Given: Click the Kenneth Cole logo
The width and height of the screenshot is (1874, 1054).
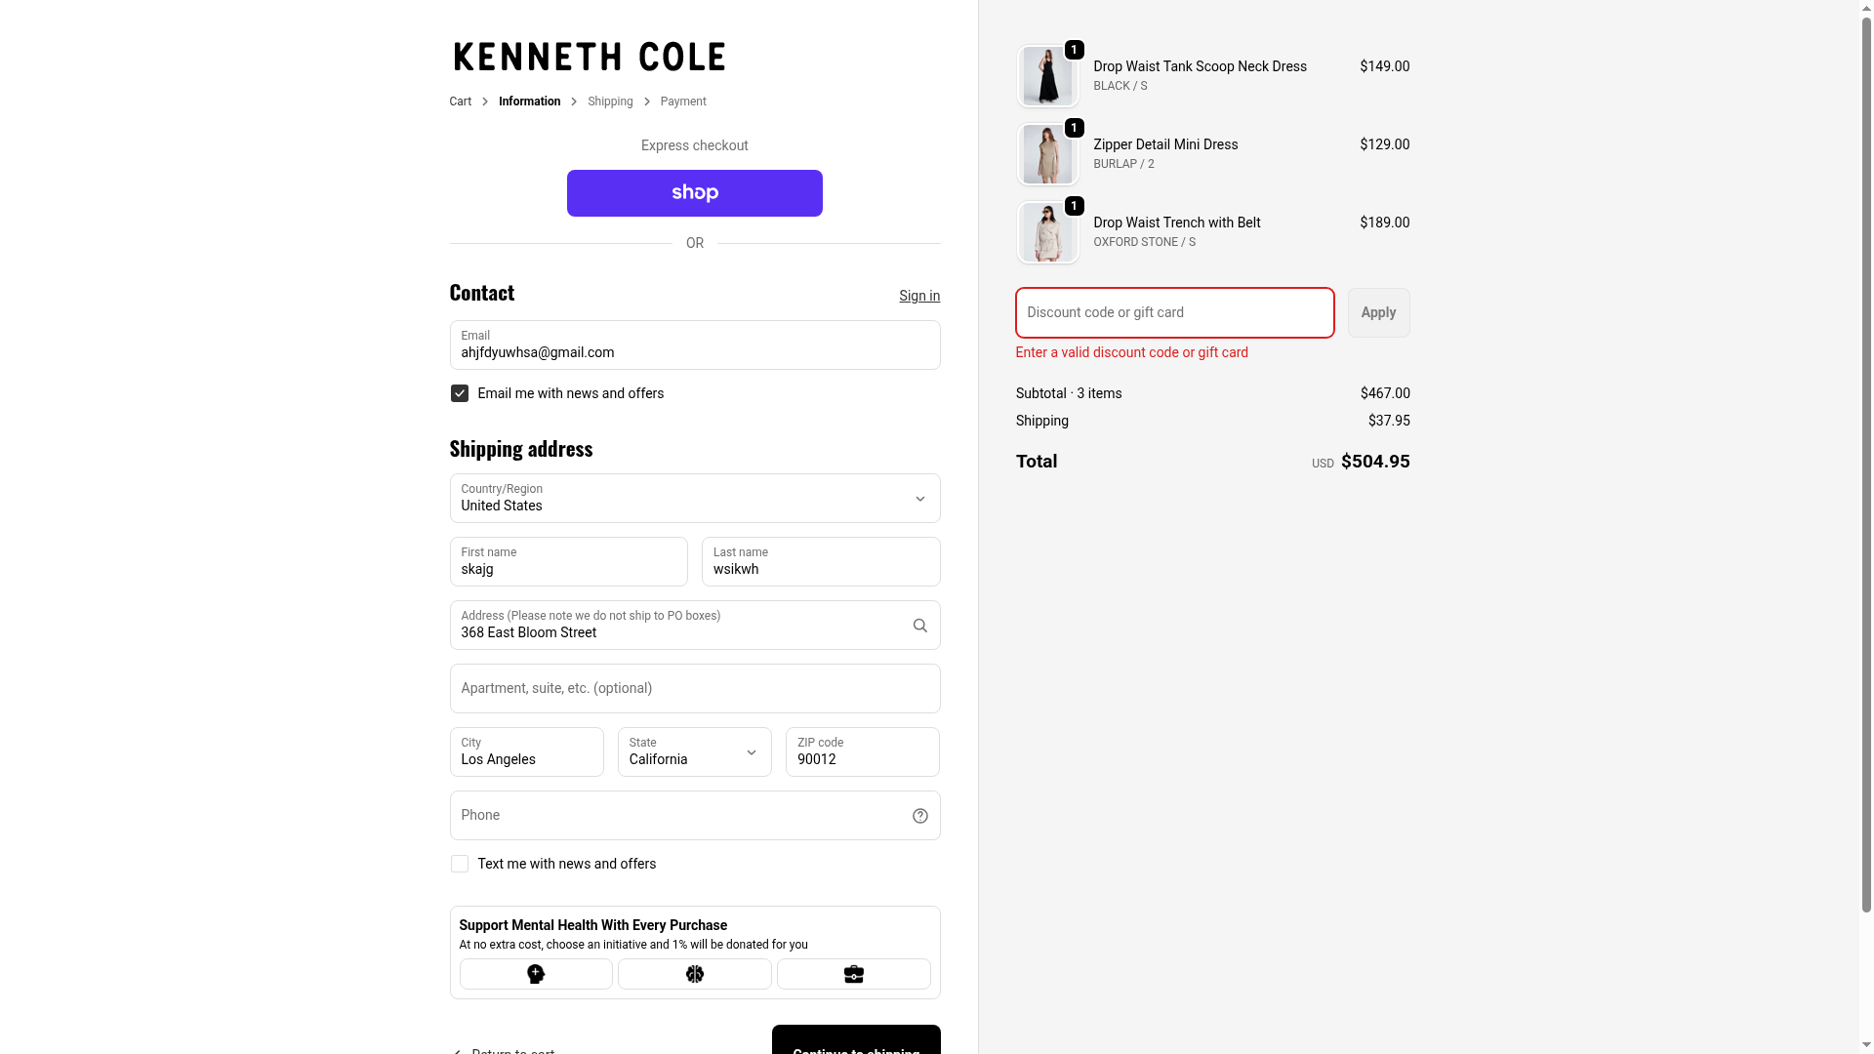Looking at the screenshot, I should pyautogui.click(x=590, y=57).
